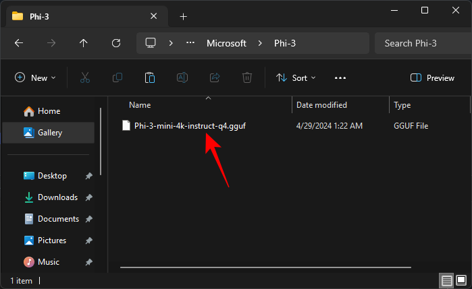Screen dimensions: 472x289
Task: Expand the chevron after Microsoft breadcrumb
Action: (260, 43)
